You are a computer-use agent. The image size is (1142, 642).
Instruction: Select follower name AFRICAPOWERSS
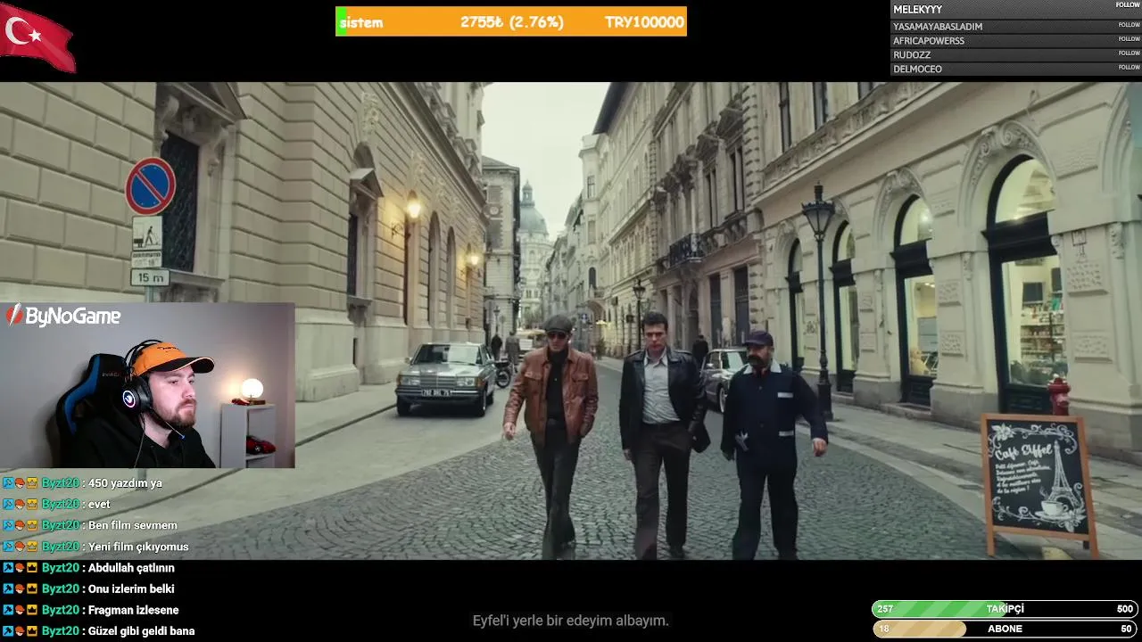929,41
